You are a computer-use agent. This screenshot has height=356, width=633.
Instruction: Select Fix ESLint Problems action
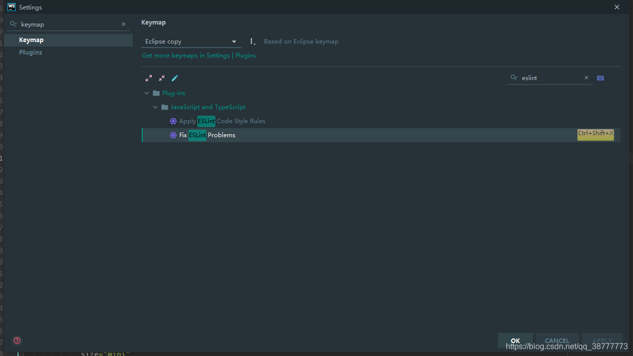pos(381,135)
